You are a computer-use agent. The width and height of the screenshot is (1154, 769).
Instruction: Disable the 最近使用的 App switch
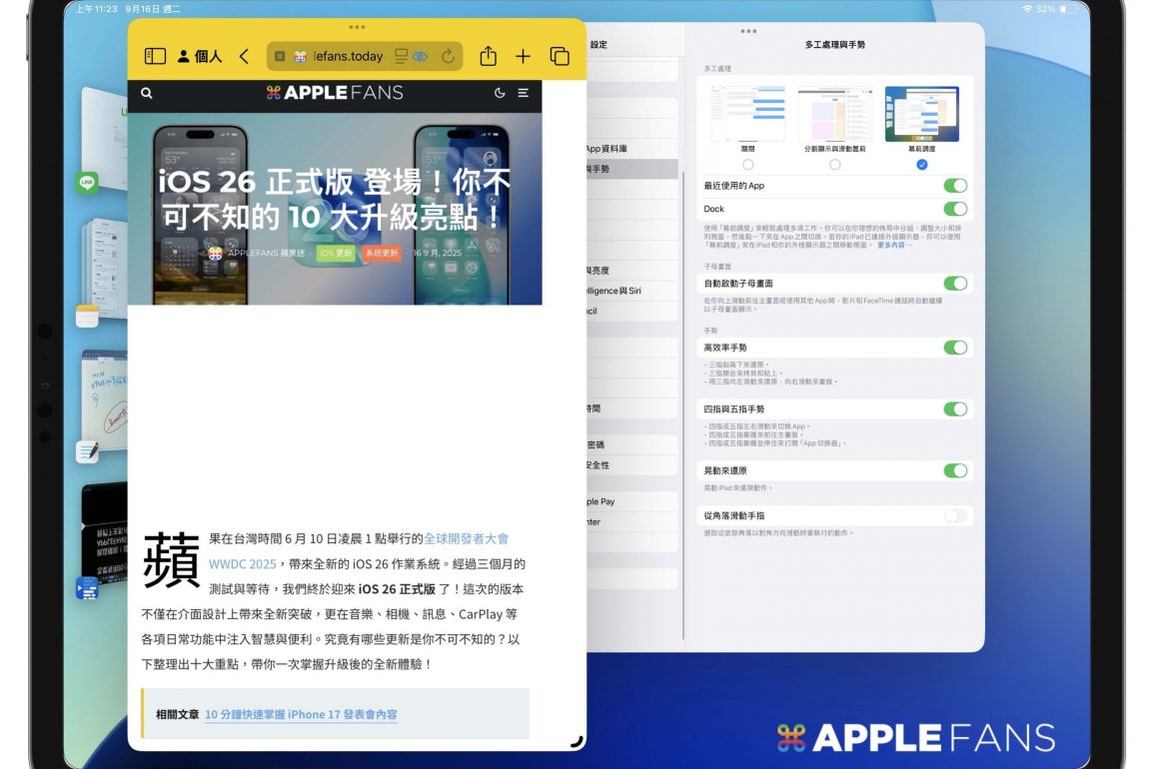click(x=954, y=186)
